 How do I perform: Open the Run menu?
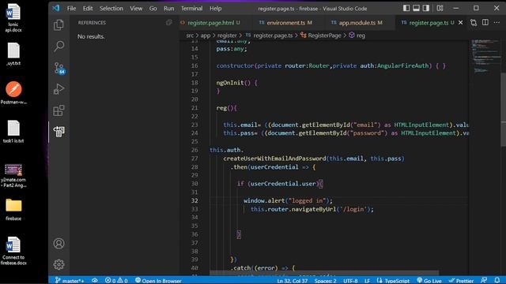(x=168, y=9)
